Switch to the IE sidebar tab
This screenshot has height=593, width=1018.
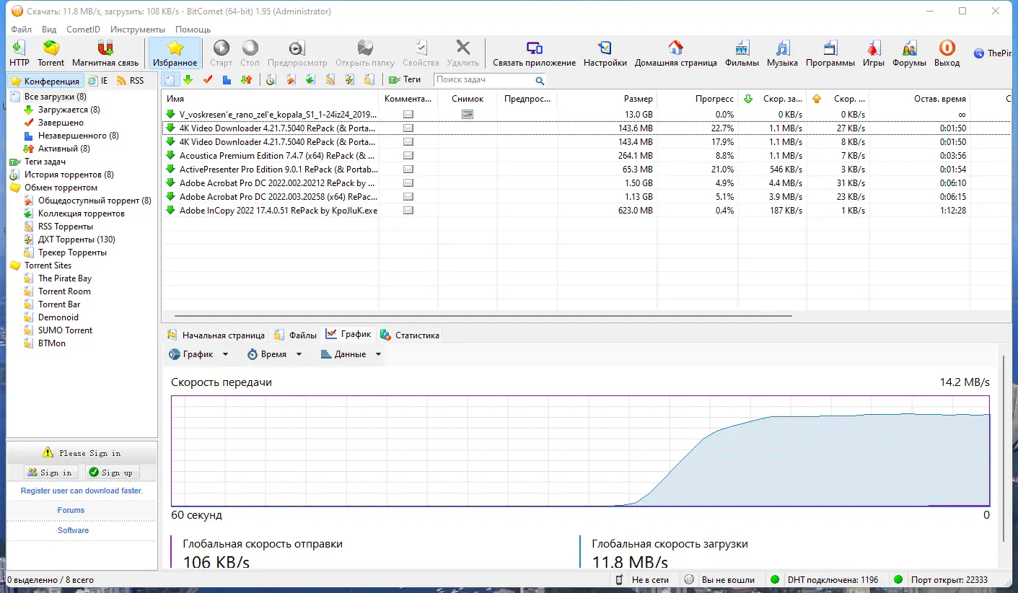[99, 81]
